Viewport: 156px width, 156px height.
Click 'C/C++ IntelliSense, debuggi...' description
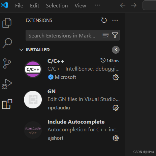point(84,69)
